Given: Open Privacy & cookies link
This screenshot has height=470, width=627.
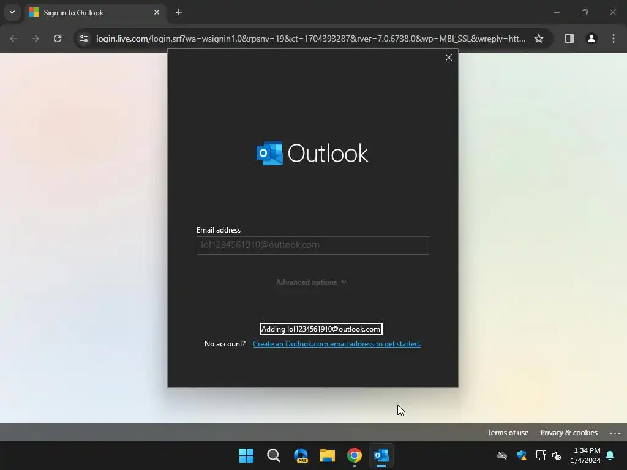Looking at the screenshot, I should [x=569, y=433].
